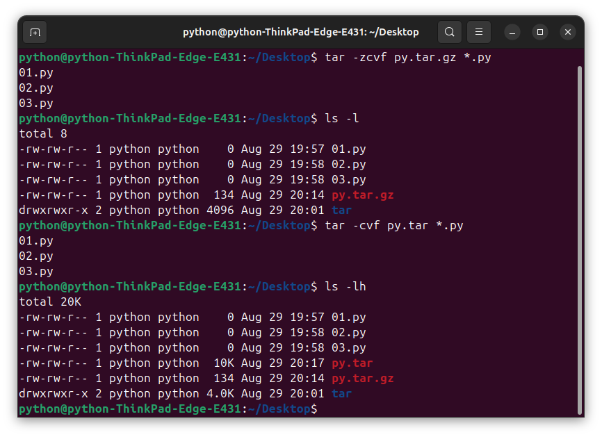Click the 'total 20K' line

[x=50, y=302]
